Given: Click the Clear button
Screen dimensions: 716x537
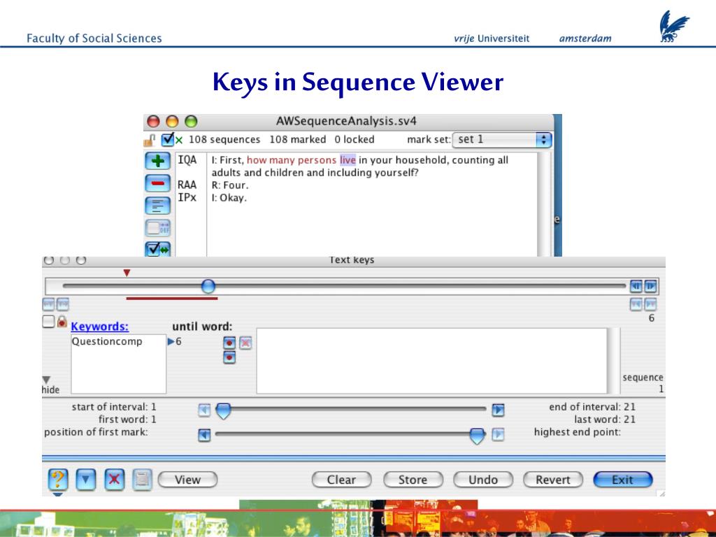Looking at the screenshot, I should pos(341,480).
